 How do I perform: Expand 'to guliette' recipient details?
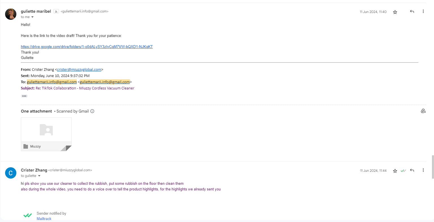[x=39, y=176]
